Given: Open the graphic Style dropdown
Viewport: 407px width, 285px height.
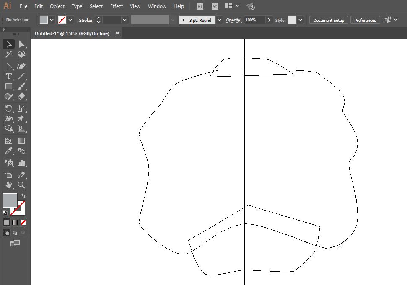Looking at the screenshot, I should pyautogui.click(x=300, y=20).
